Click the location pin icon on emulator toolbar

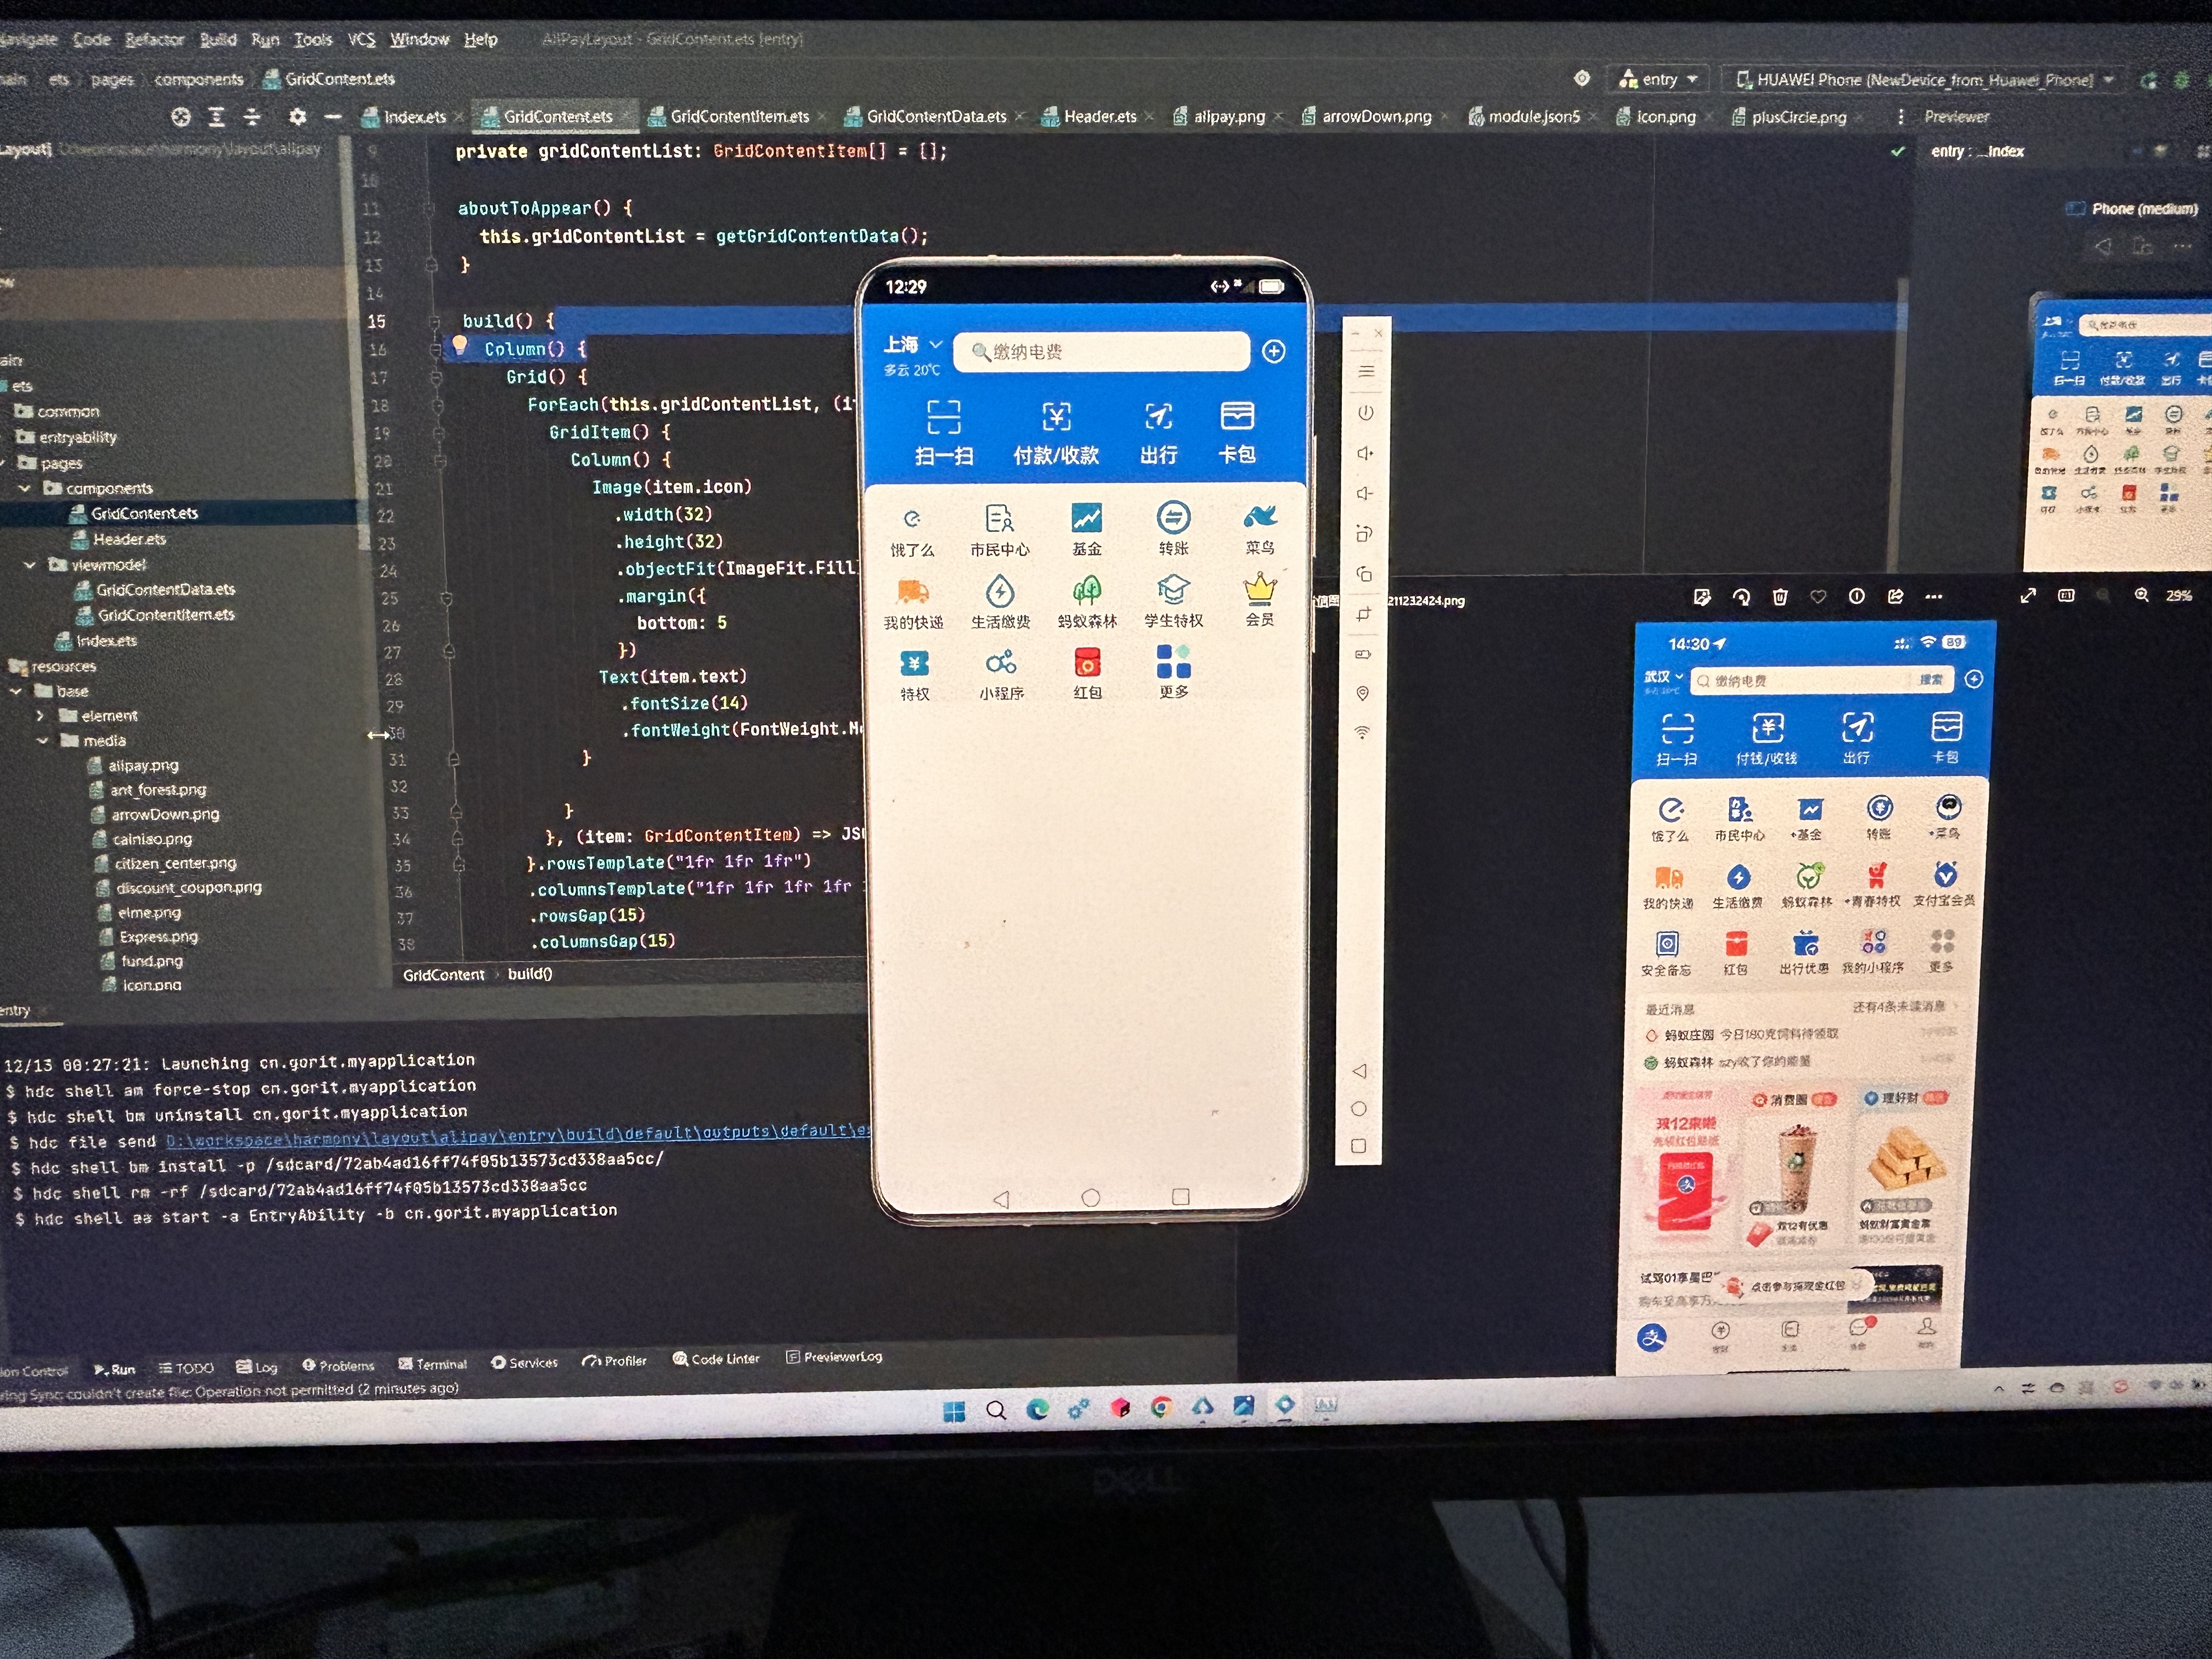[1362, 694]
